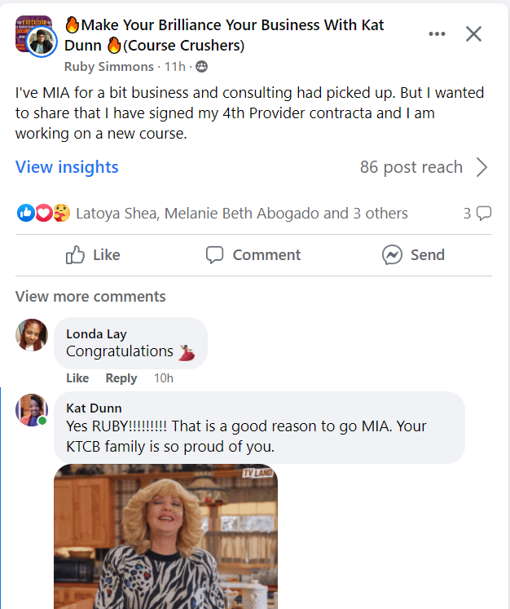Screen dimensions: 510x609
Task: Expand post reach details chevron
Action: (x=481, y=167)
